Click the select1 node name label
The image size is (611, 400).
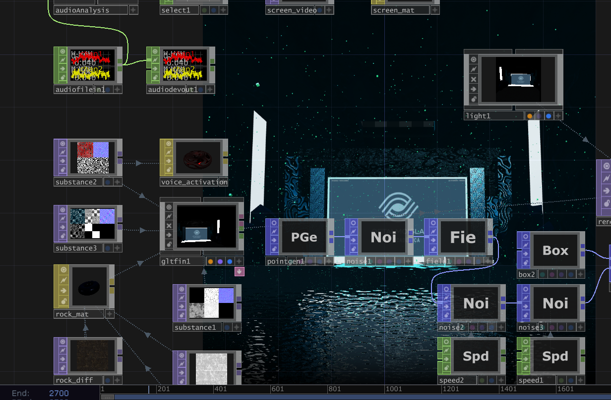coord(179,10)
